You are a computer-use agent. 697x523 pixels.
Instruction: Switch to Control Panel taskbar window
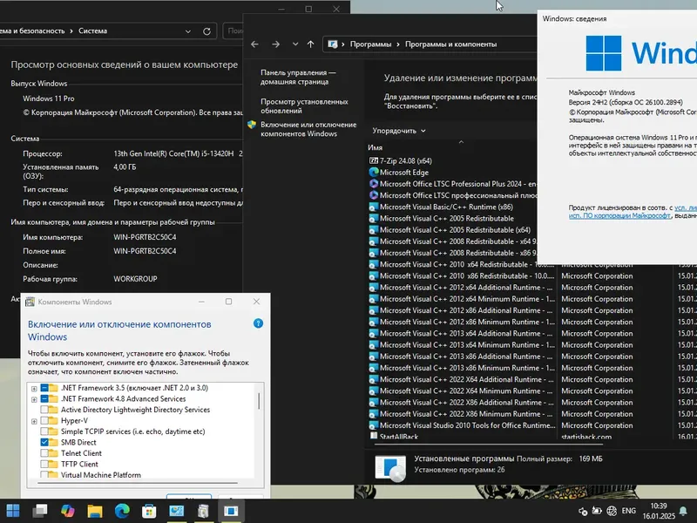click(x=177, y=511)
